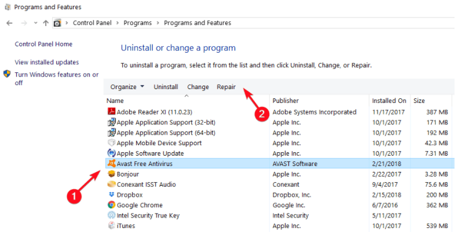The width and height of the screenshot is (458, 243).
Task: Sort by the Installed On column header
Action: pos(390,101)
